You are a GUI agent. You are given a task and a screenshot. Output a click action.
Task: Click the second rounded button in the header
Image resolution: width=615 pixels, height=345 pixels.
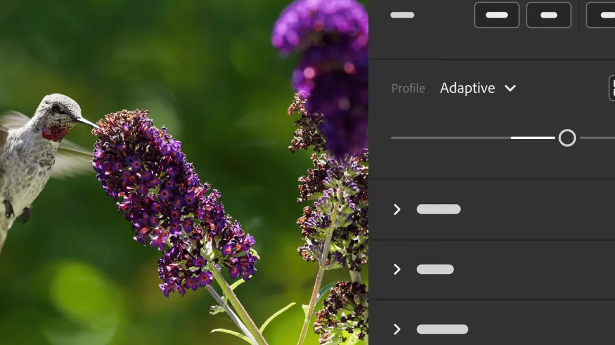(x=548, y=15)
